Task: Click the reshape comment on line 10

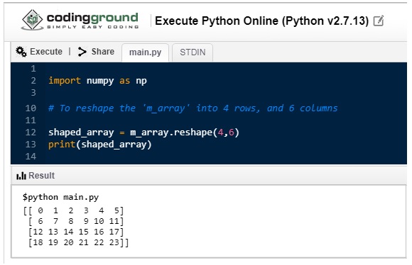Action: pos(193,108)
